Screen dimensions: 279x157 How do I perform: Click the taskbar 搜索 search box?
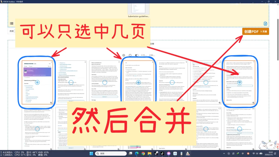tap(111, 153)
